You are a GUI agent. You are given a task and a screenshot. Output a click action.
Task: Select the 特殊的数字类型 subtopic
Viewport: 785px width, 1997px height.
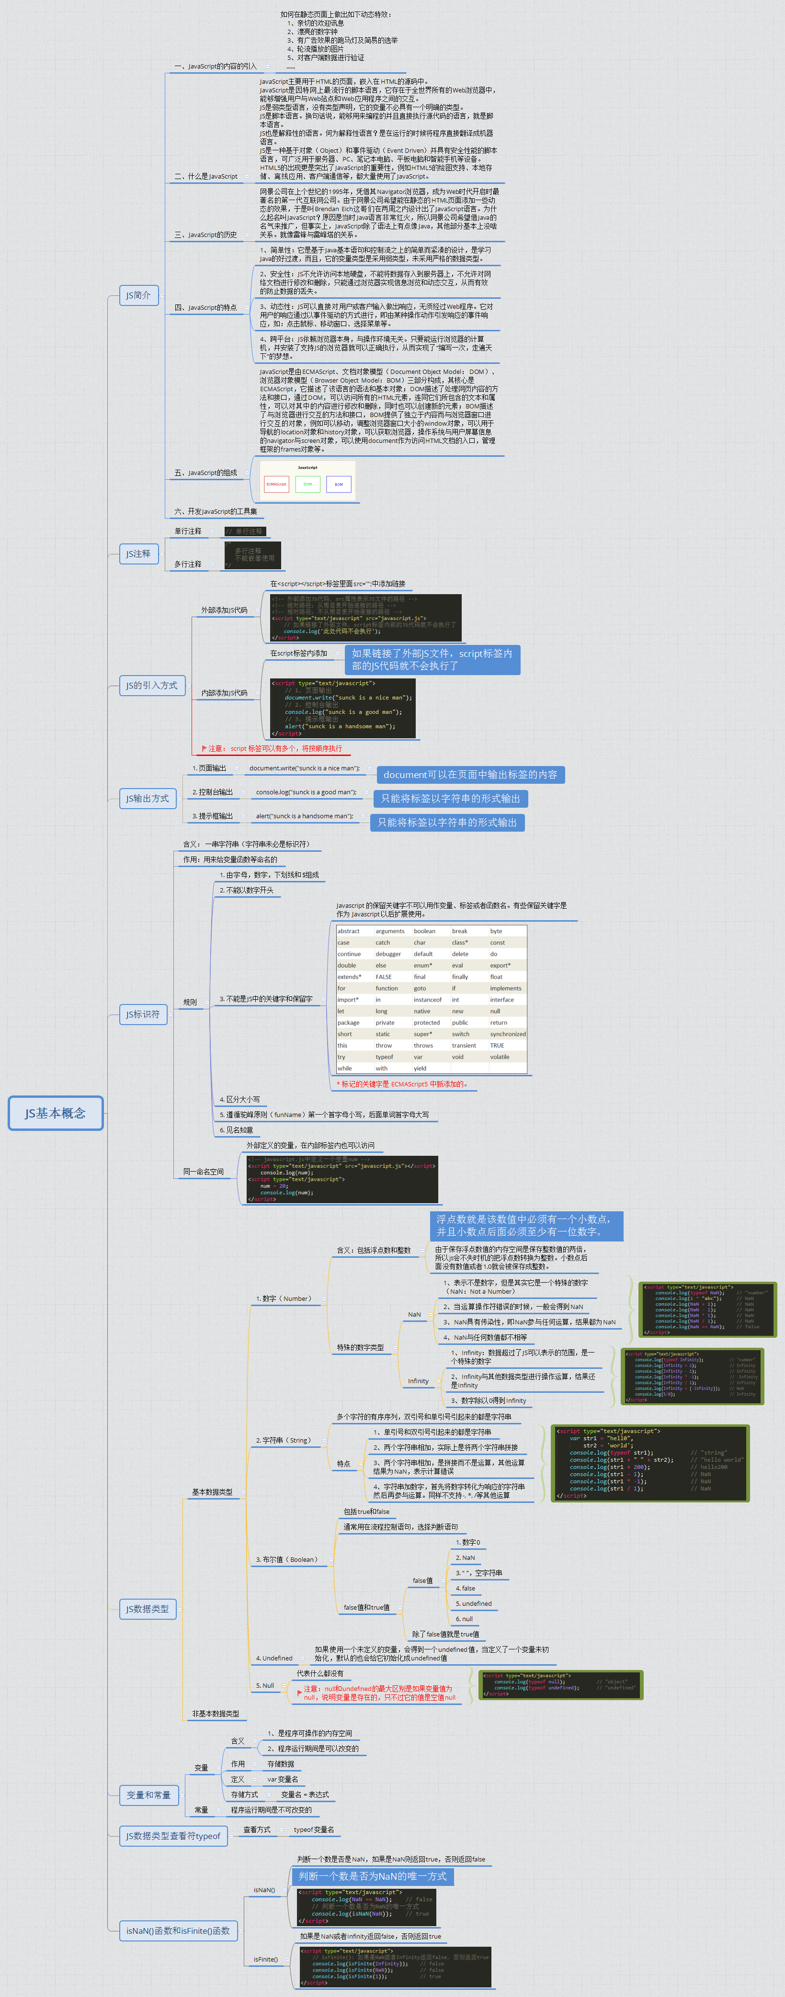[x=361, y=1347]
